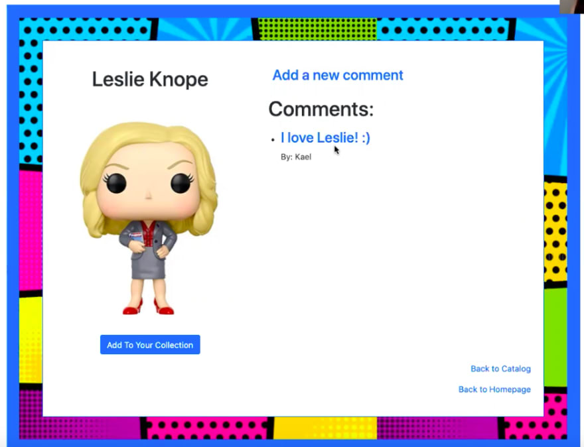Click the Add To Your Collection button
This screenshot has height=447, width=584.
click(150, 345)
